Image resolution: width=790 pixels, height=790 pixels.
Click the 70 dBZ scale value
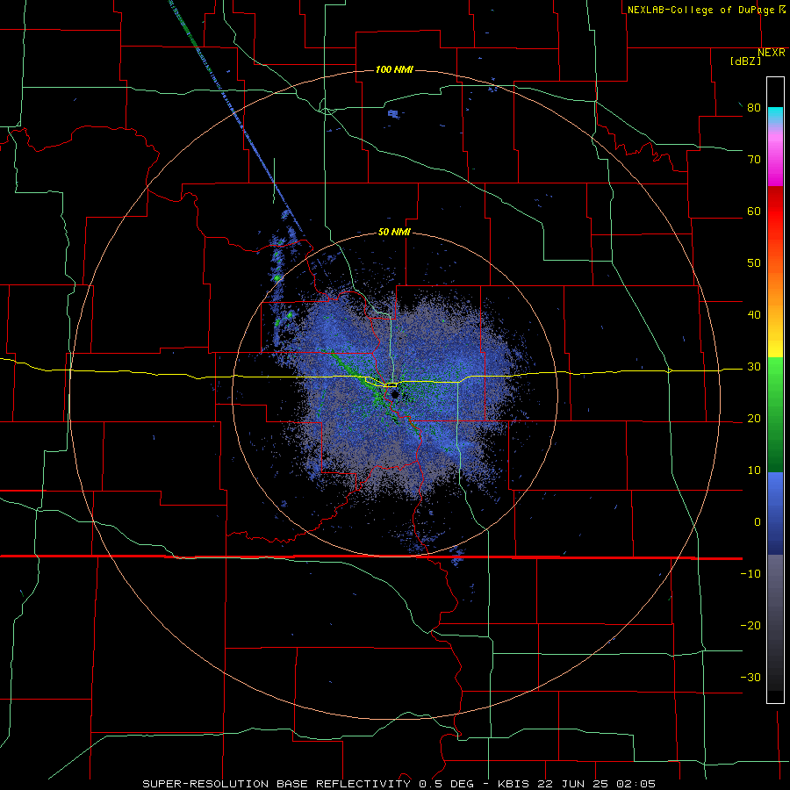point(754,160)
